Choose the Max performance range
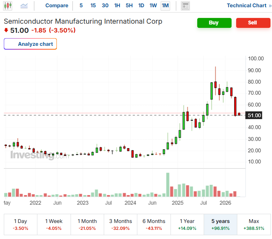Viewport: 272px width, 239px height. pos(254,224)
